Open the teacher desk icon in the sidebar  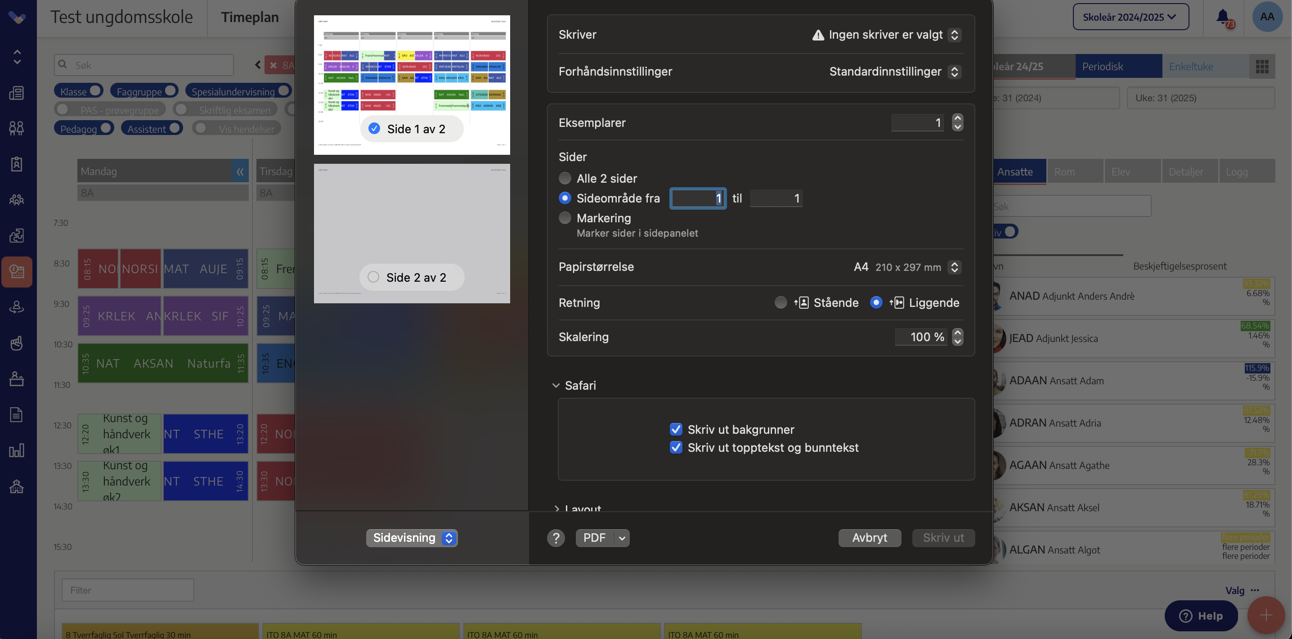(17, 379)
